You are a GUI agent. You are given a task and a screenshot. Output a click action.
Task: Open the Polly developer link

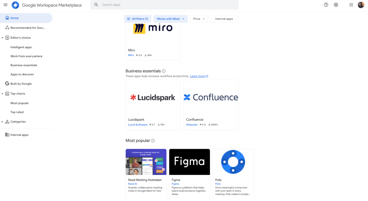[x=218, y=184]
